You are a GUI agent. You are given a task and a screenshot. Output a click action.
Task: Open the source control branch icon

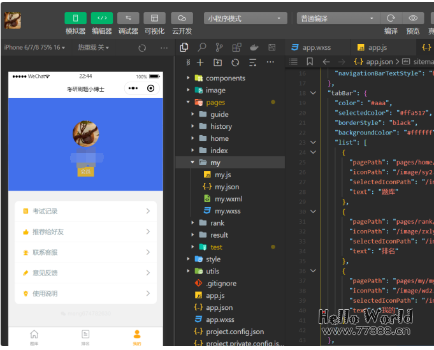[219, 47]
